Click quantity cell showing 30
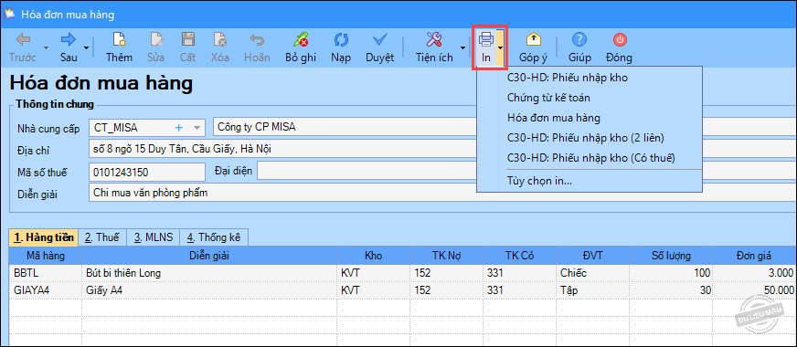The image size is (797, 347). point(672,290)
